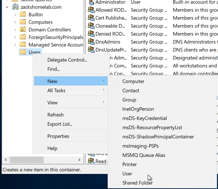Click the Read- group icon at bottom

coord(91,161)
